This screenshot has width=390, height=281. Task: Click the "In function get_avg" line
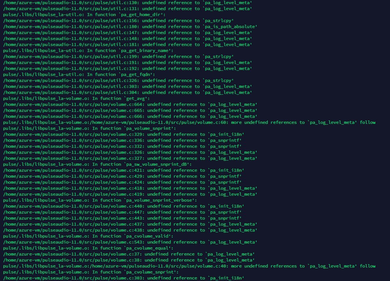coord(76,98)
